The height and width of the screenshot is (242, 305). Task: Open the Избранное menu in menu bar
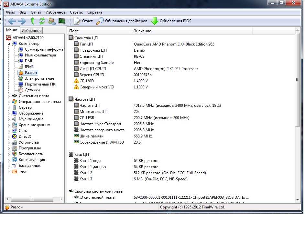55,12
